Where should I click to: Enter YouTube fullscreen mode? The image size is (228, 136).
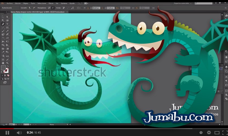[225, 133]
